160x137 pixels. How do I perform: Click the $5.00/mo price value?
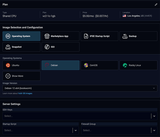[88, 16]
